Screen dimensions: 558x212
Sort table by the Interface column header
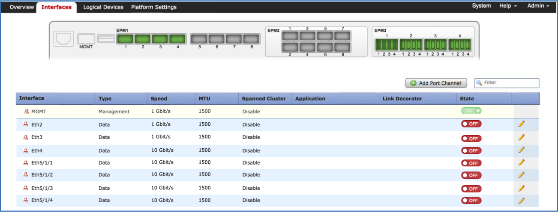(32, 98)
